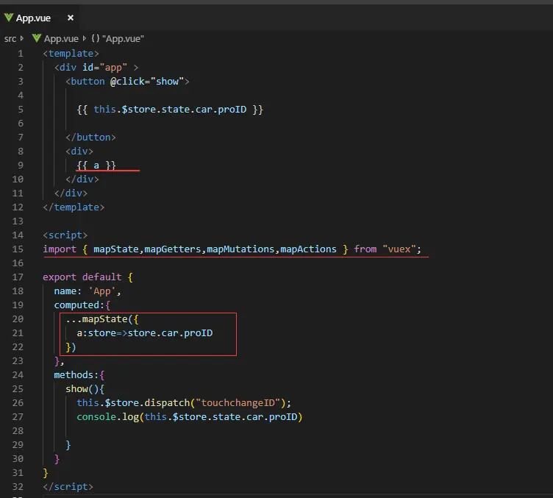Click line number 26 in the gutter
Viewport: 553px width, 498px height.
pos(18,403)
